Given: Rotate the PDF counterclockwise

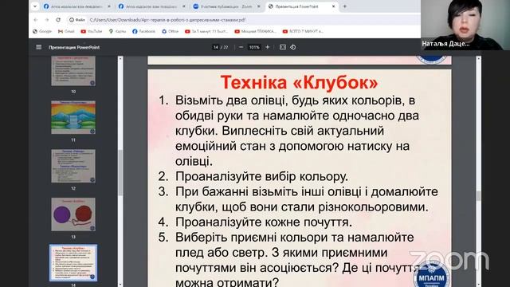Looking at the screenshot, I should coord(292,47).
